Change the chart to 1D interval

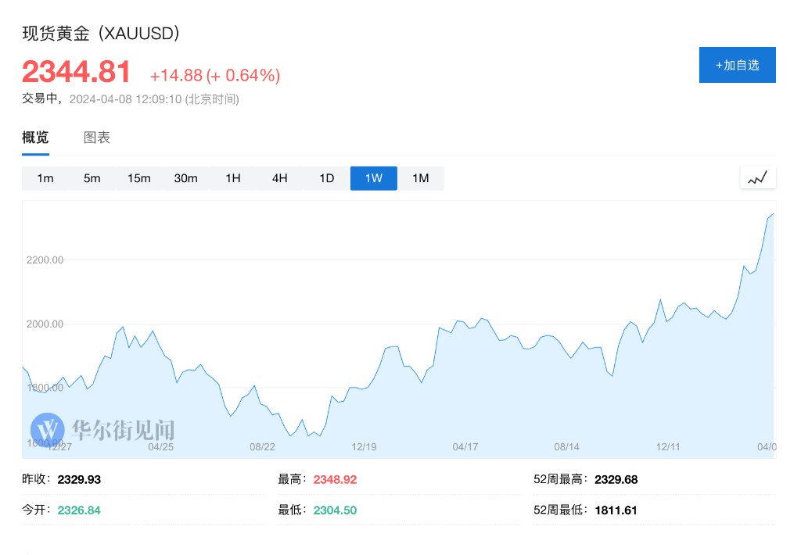click(327, 178)
